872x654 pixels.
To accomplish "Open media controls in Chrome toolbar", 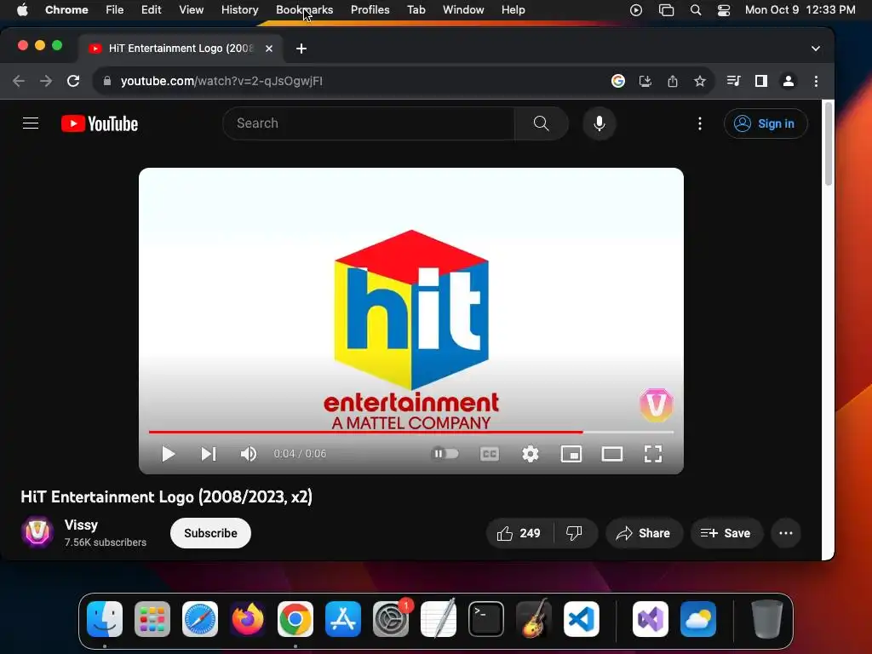I will point(733,81).
